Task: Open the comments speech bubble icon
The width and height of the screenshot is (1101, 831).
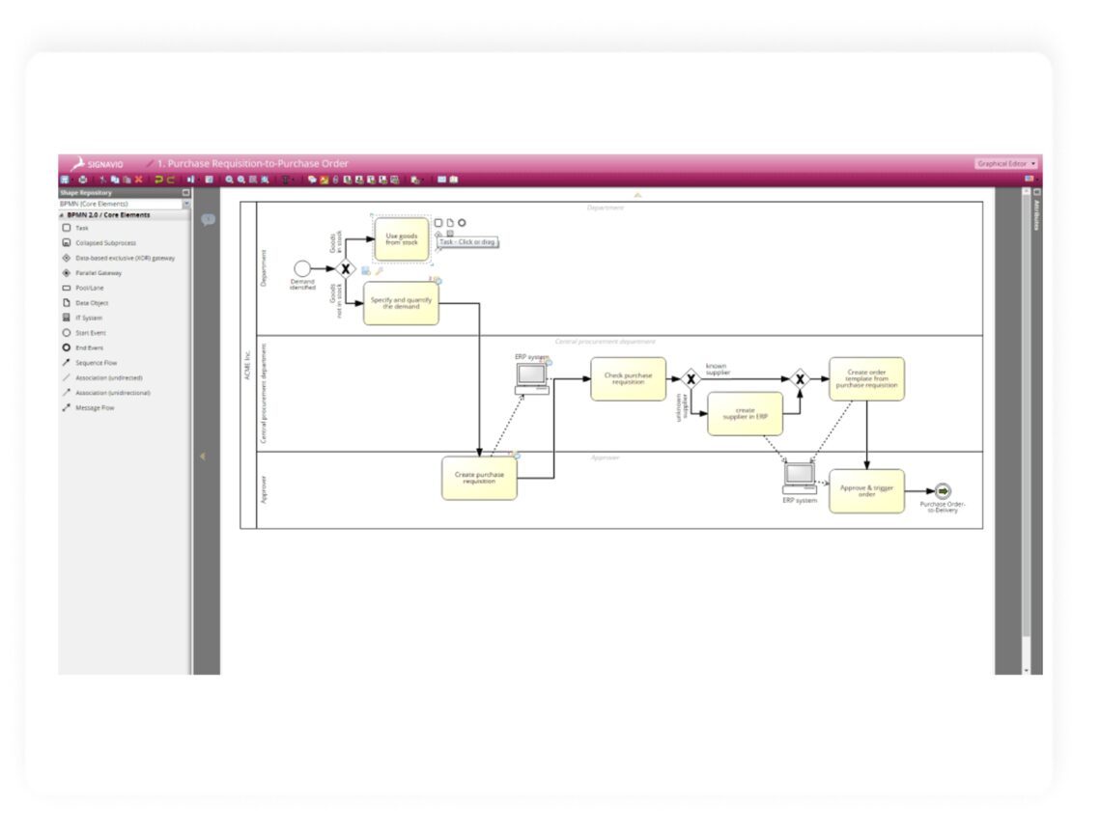Action: 208,220
